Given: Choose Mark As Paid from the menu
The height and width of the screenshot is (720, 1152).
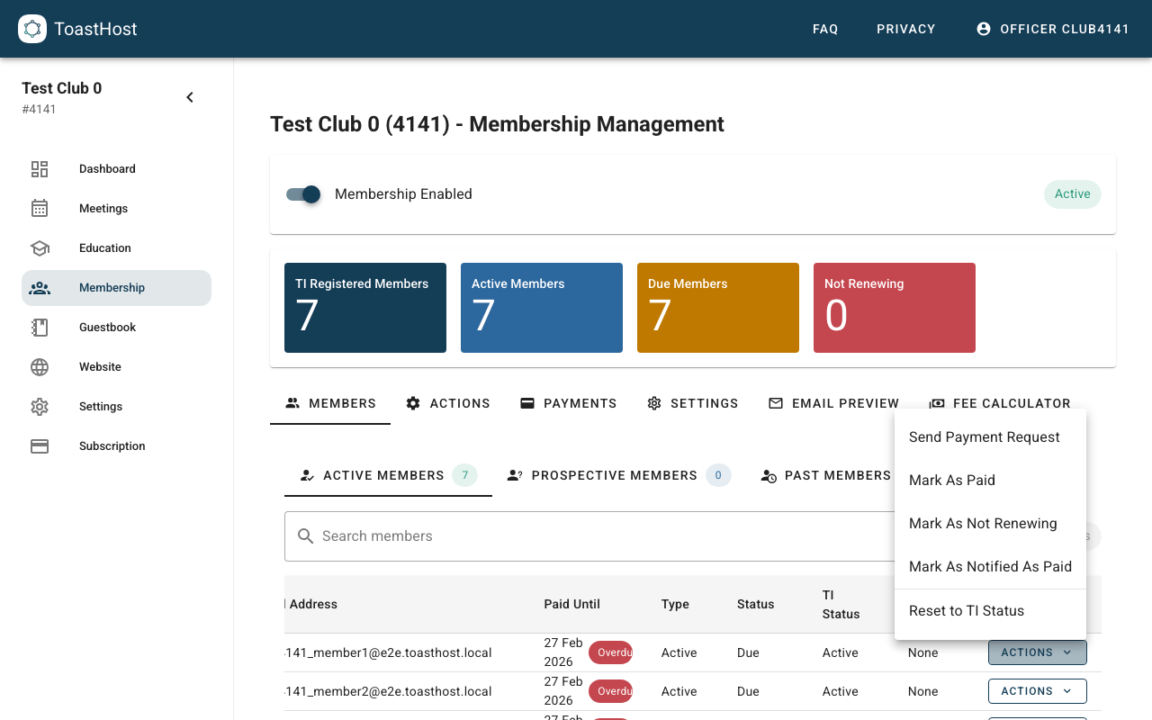Looking at the screenshot, I should click(x=951, y=480).
